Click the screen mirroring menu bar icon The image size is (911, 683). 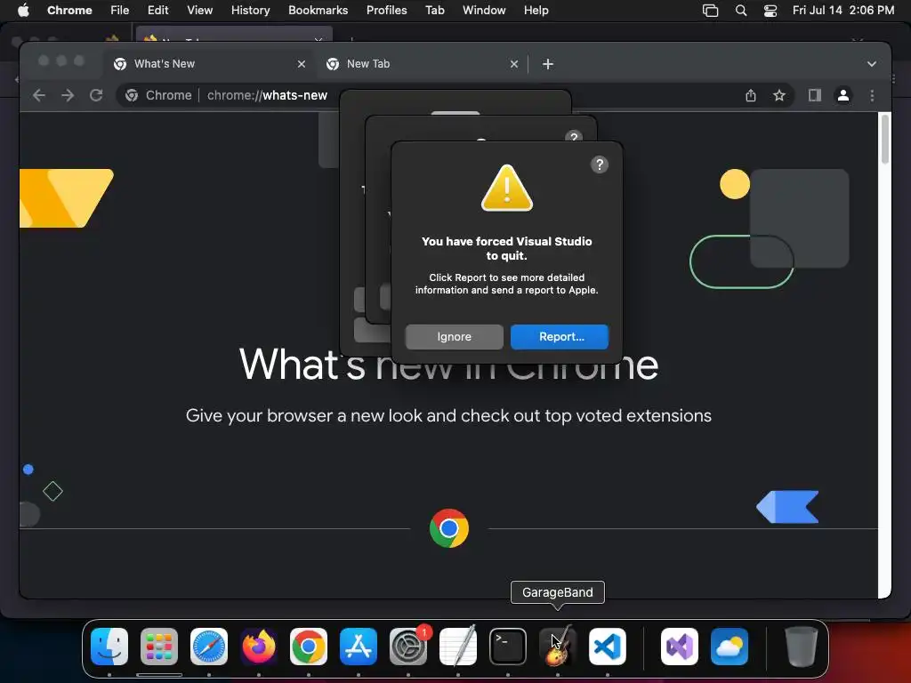point(710,11)
